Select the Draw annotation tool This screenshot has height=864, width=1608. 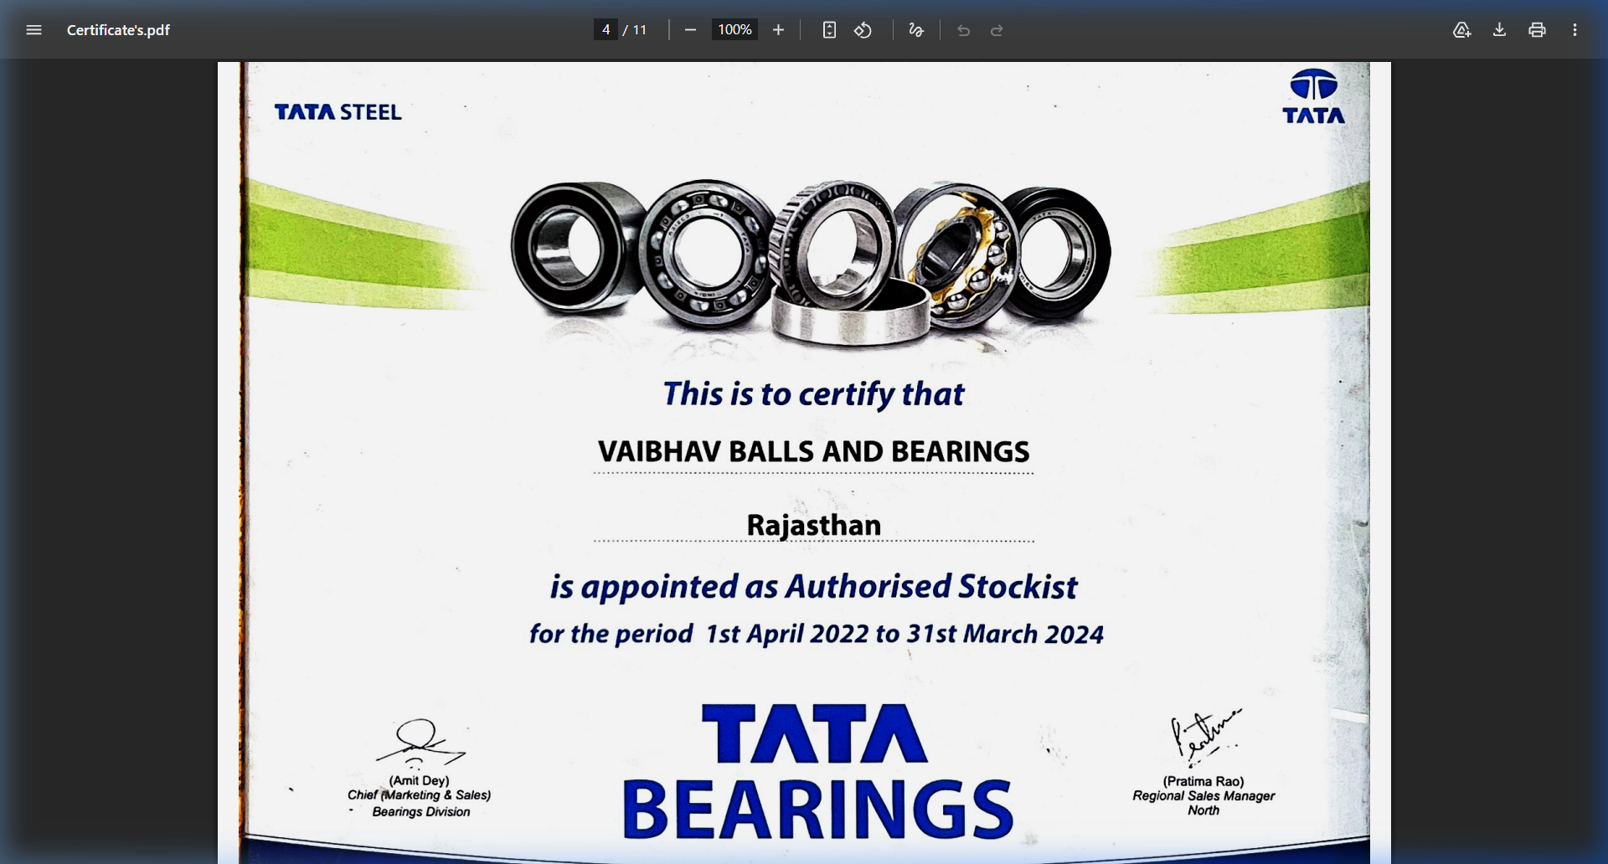[x=916, y=30]
